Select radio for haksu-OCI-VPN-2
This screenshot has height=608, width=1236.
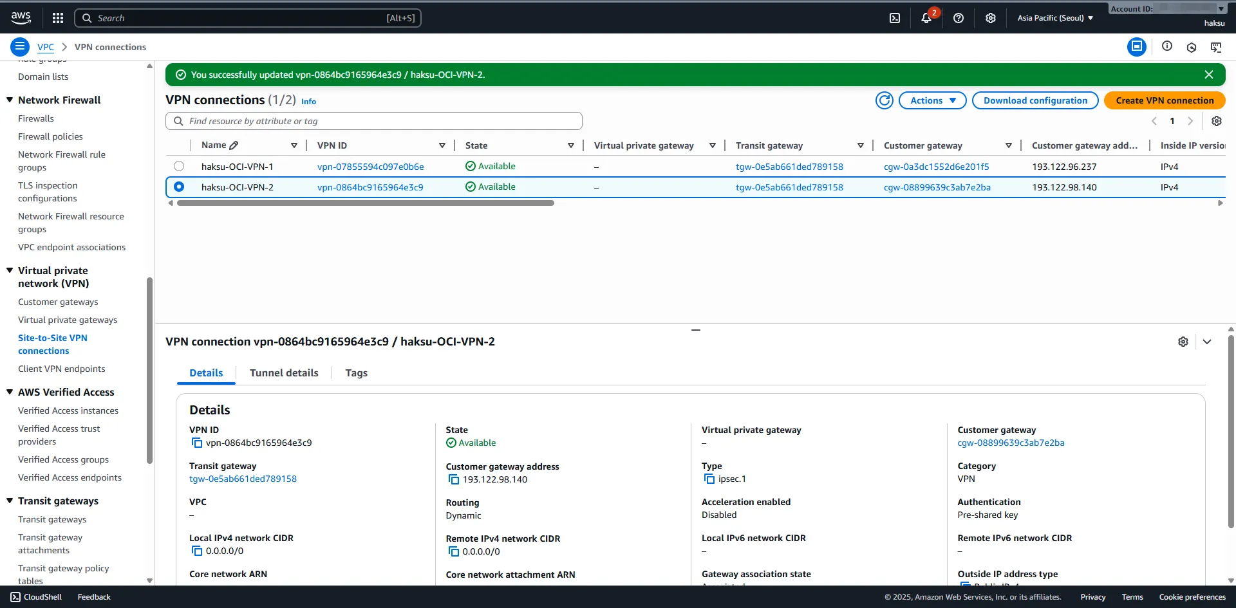click(x=179, y=187)
